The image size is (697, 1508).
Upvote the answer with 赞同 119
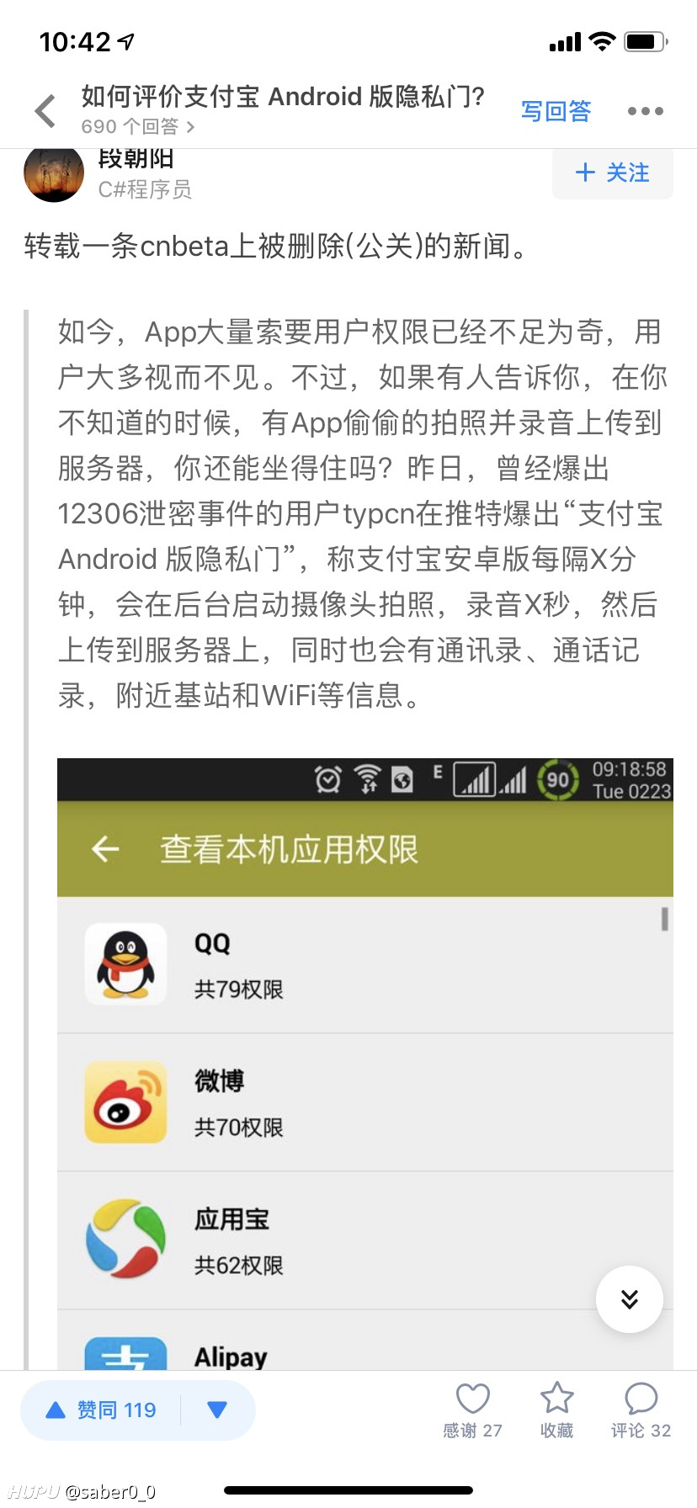coord(101,1410)
